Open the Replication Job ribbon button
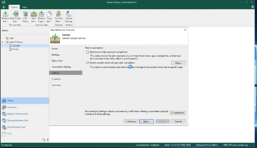The image size is (257, 148). 16,17
